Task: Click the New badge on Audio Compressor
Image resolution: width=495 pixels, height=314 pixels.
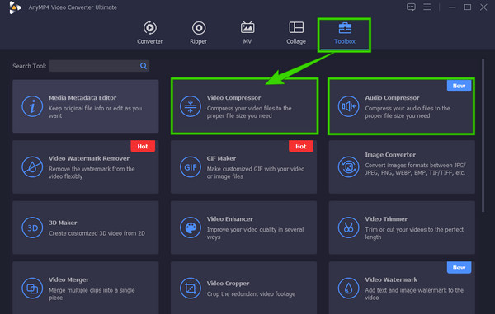Action: [459, 86]
